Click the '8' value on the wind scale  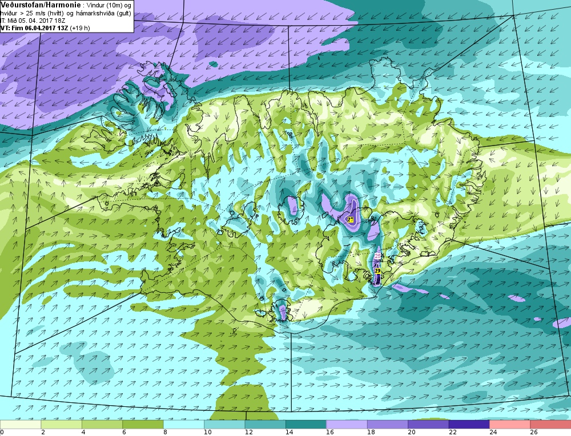point(166,433)
